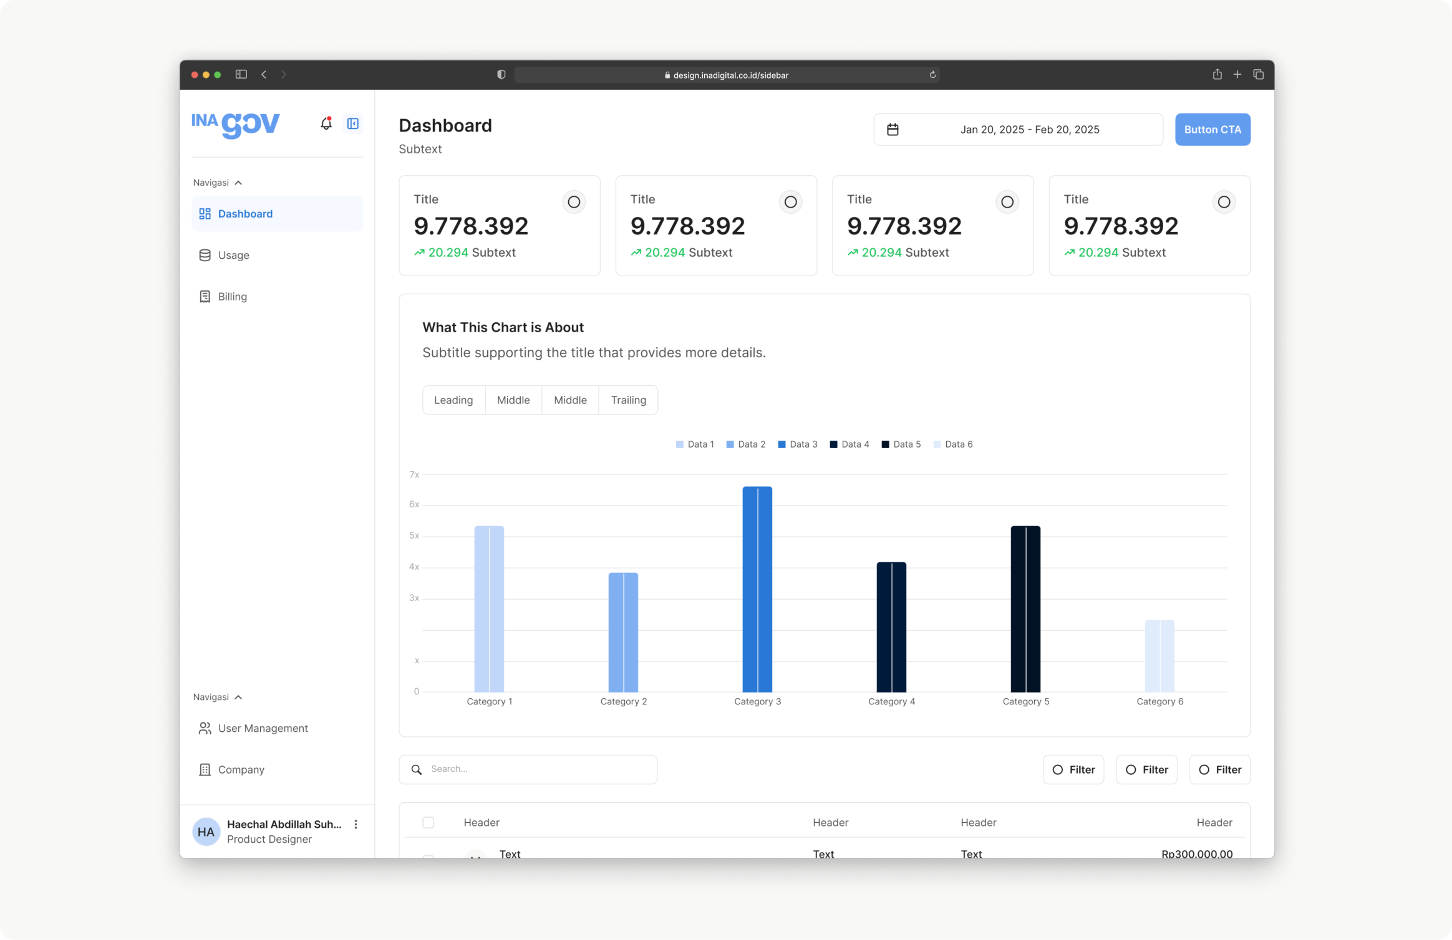
Task: Tick the table header select-all checkbox
Action: [428, 822]
